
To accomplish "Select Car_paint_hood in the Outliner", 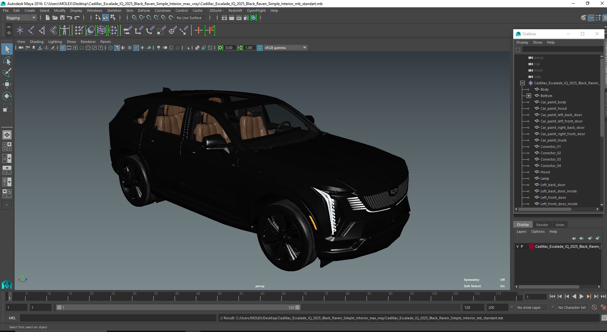I will [x=553, y=108].
